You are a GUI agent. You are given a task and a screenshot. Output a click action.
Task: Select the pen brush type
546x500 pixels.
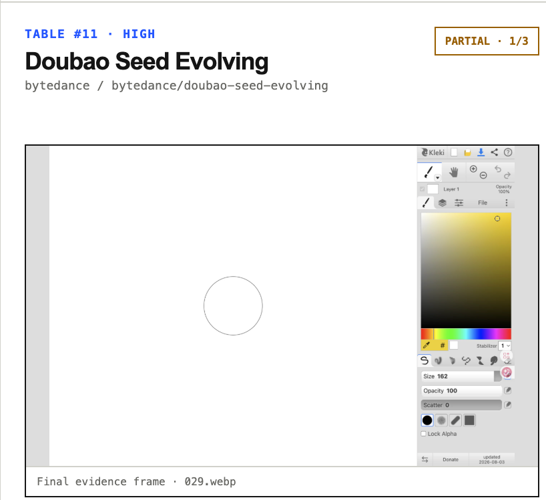pyautogui.click(x=425, y=360)
